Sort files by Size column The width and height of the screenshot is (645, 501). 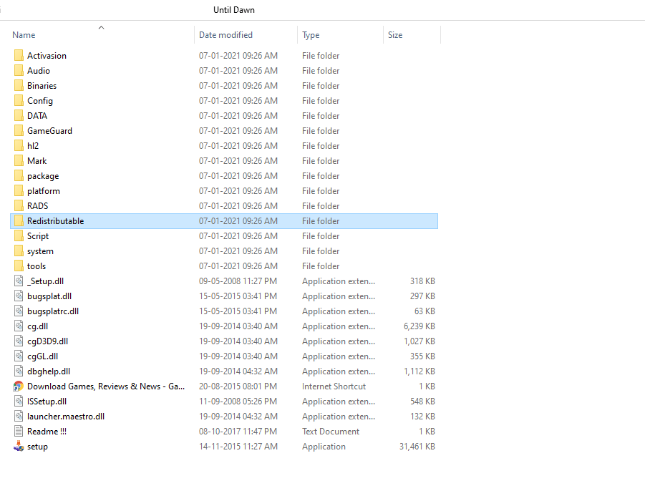pyautogui.click(x=395, y=35)
